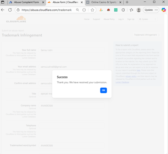Go back using the browser back arrow
This screenshot has width=168, height=154.
point(3,10)
